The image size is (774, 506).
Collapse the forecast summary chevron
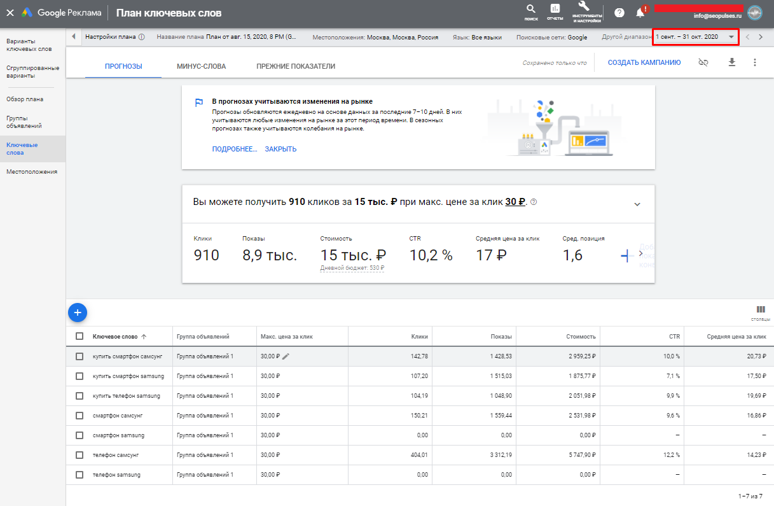637,204
